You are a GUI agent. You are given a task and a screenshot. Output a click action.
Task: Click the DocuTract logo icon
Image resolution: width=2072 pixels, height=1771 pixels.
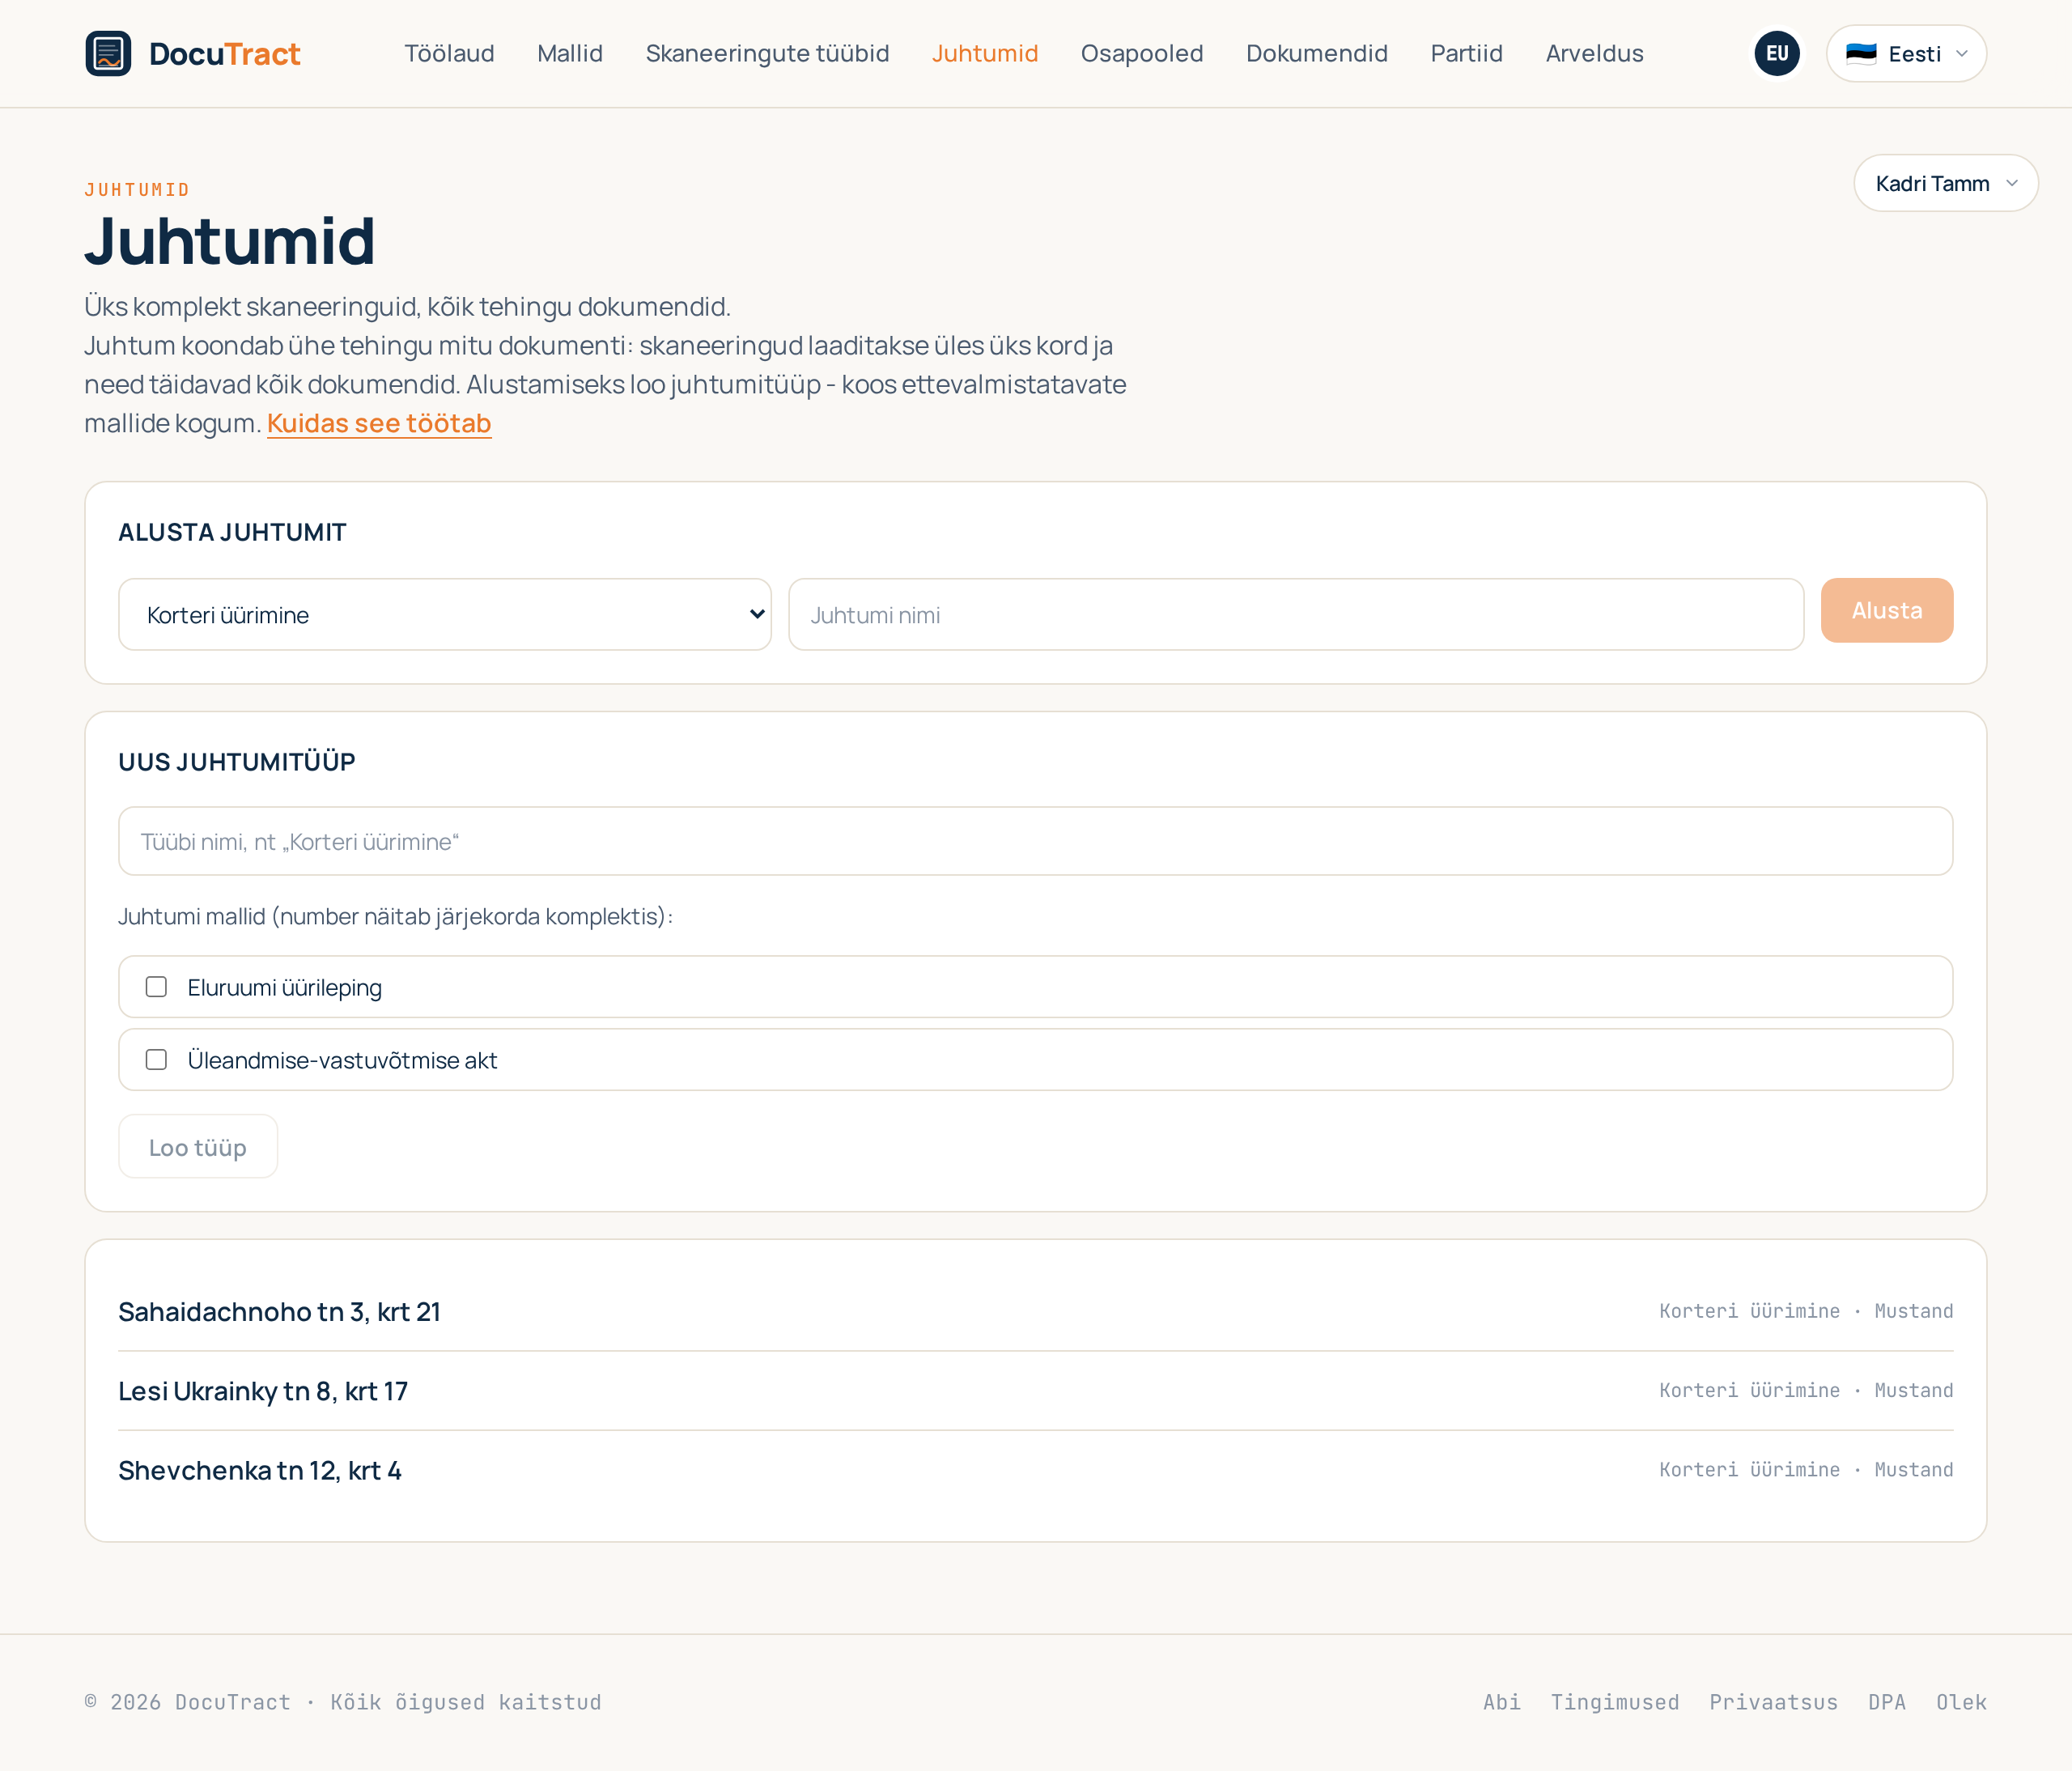(x=108, y=53)
